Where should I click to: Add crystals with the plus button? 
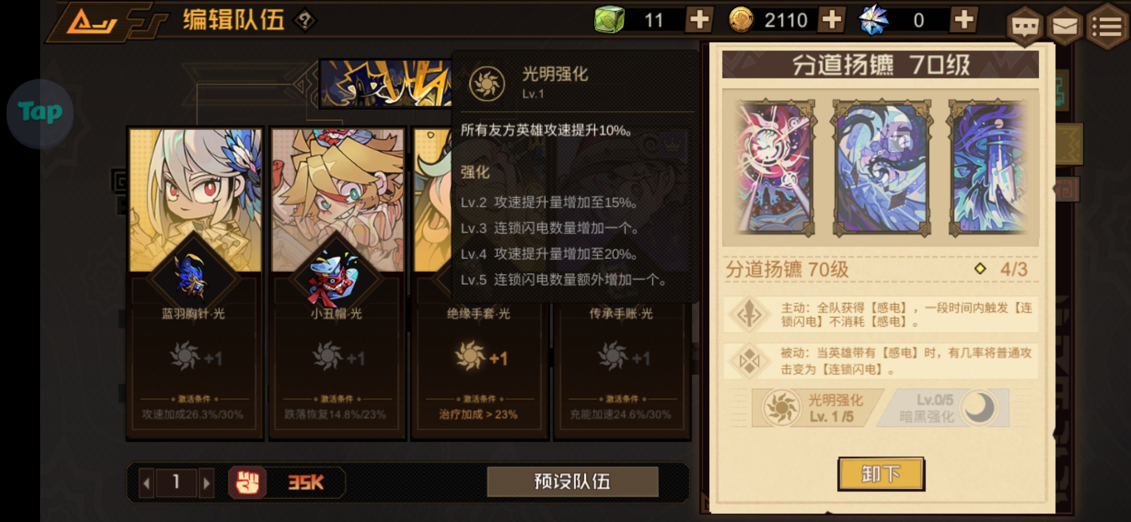tap(964, 20)
